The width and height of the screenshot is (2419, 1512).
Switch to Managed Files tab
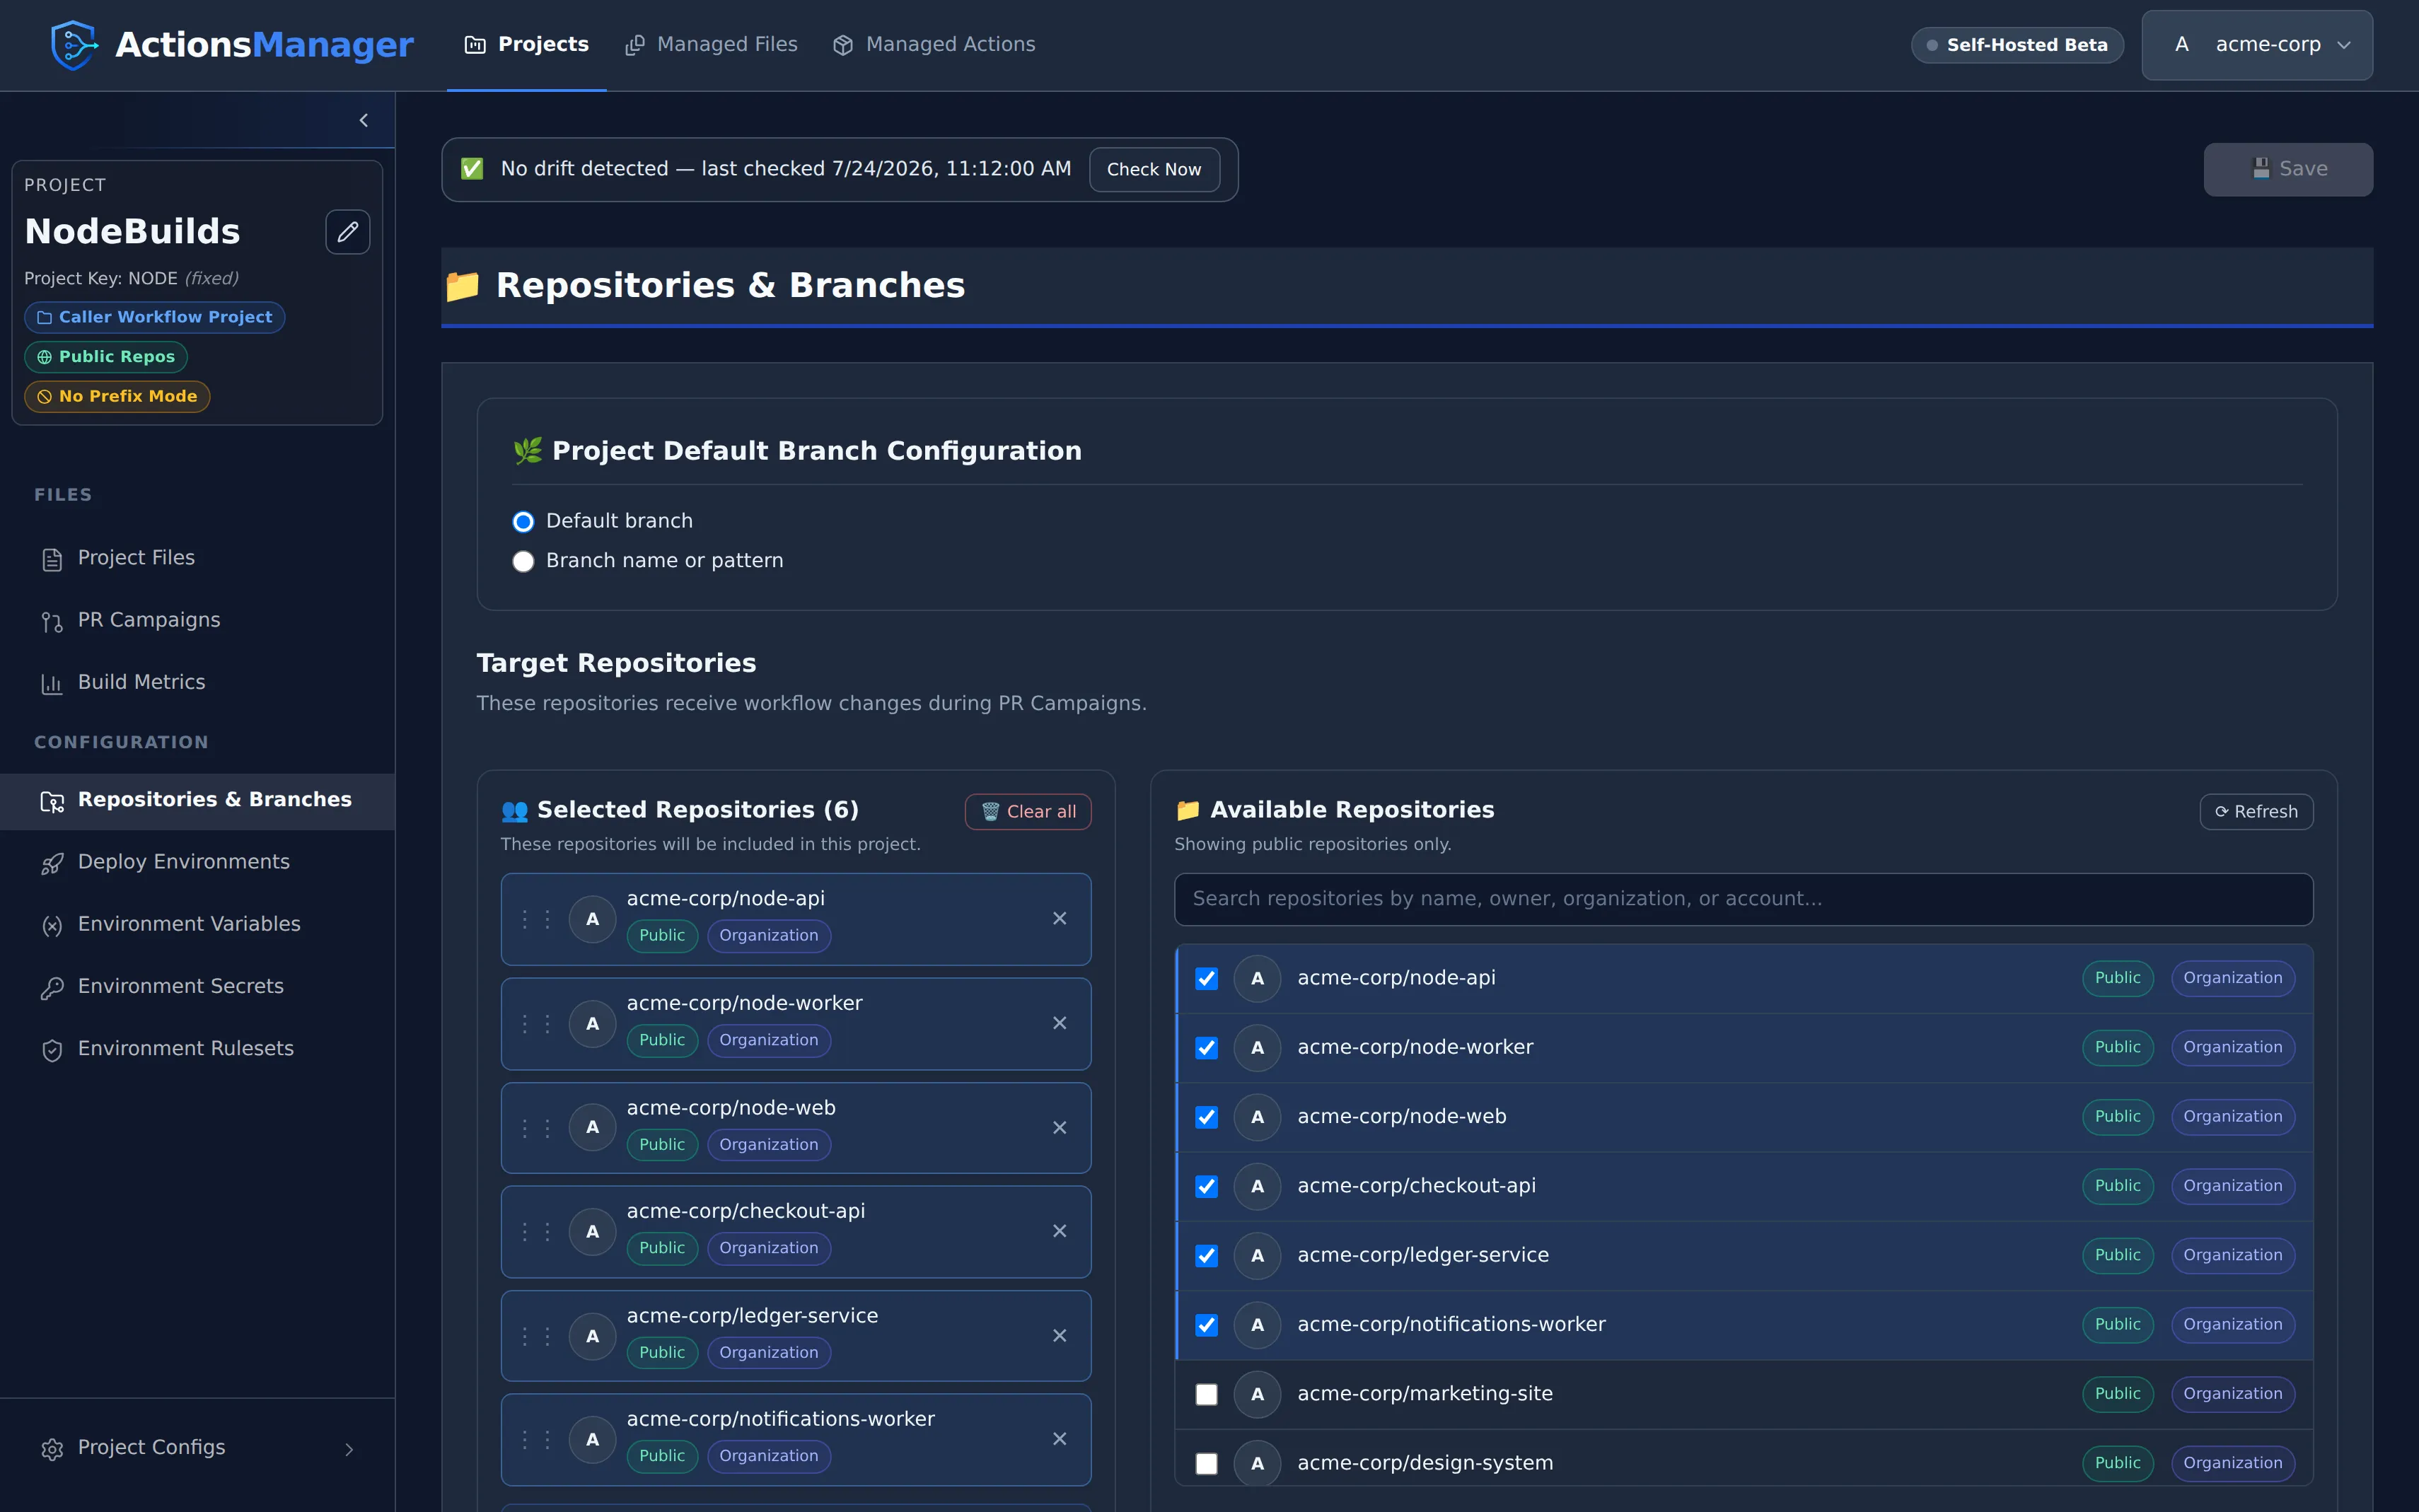(711, 45)
